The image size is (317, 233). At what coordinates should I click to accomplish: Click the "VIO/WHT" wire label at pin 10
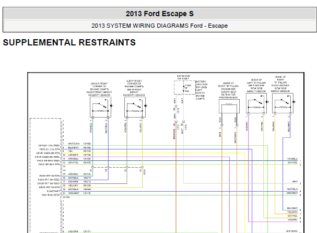coord(74,155)
